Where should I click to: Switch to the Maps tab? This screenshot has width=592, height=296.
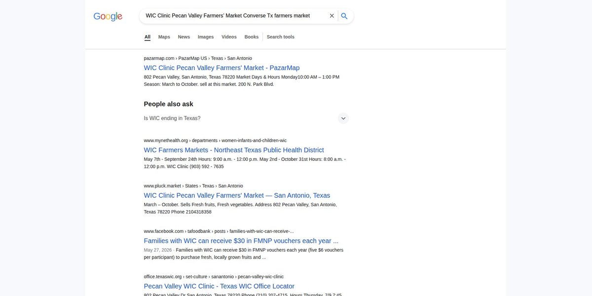tap(164, 37)
